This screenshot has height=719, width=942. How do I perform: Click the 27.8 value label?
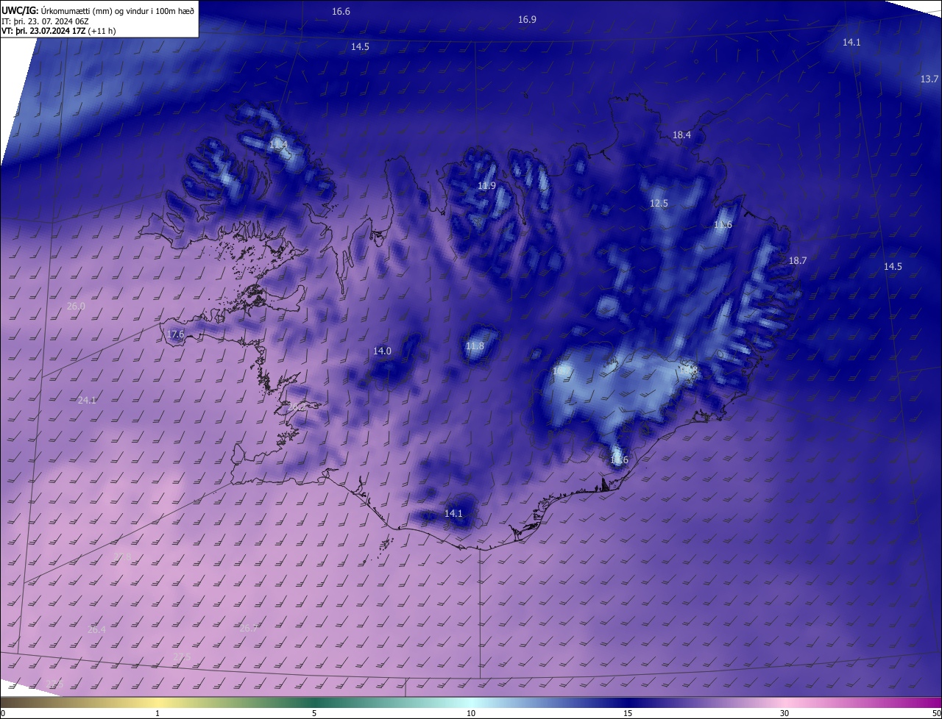click(122, 557)
